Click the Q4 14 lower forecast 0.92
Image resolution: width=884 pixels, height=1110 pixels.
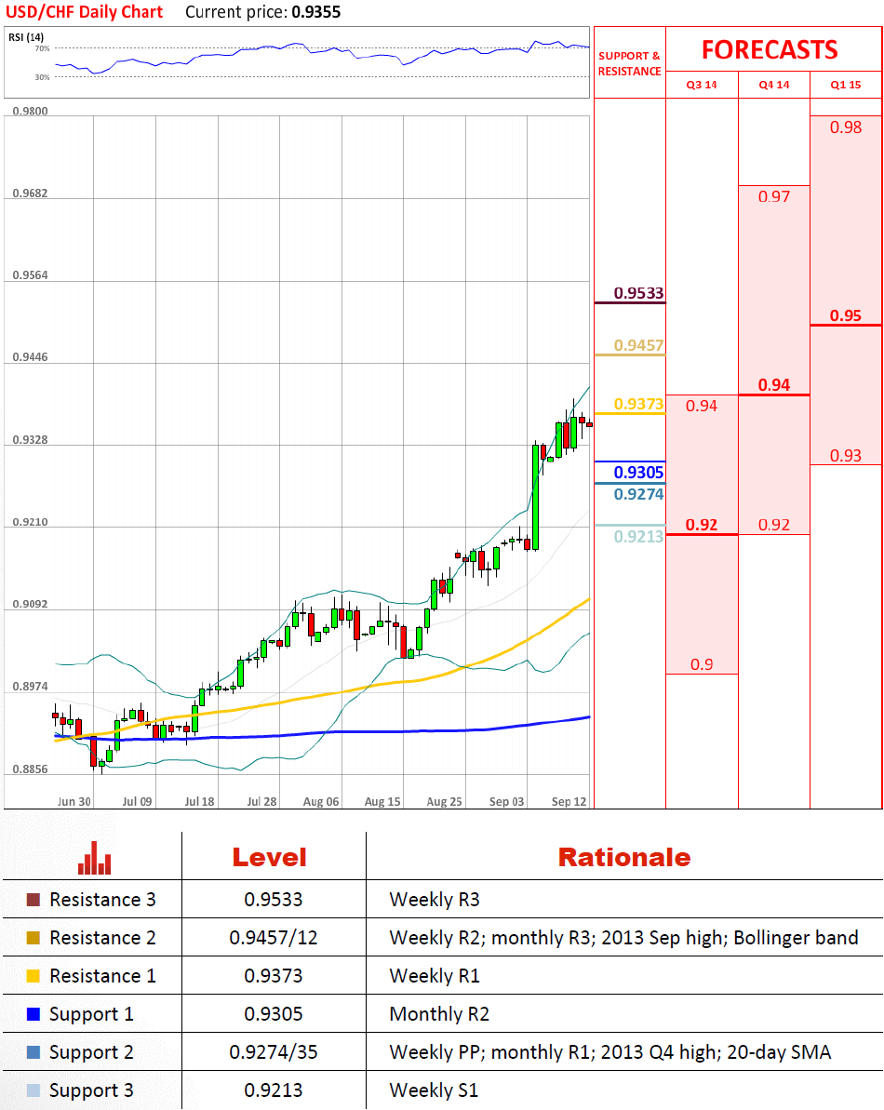pos(773,525)
